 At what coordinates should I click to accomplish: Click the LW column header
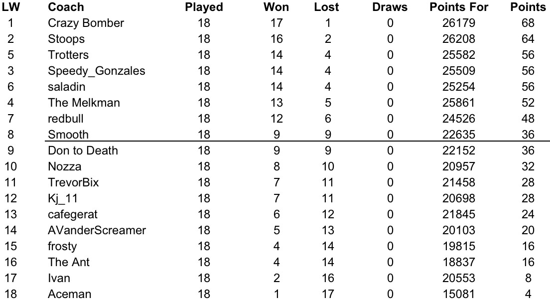[x=11, y=7]
